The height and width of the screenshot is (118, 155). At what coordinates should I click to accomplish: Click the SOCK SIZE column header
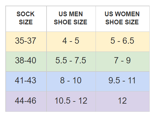pos(26,19)
